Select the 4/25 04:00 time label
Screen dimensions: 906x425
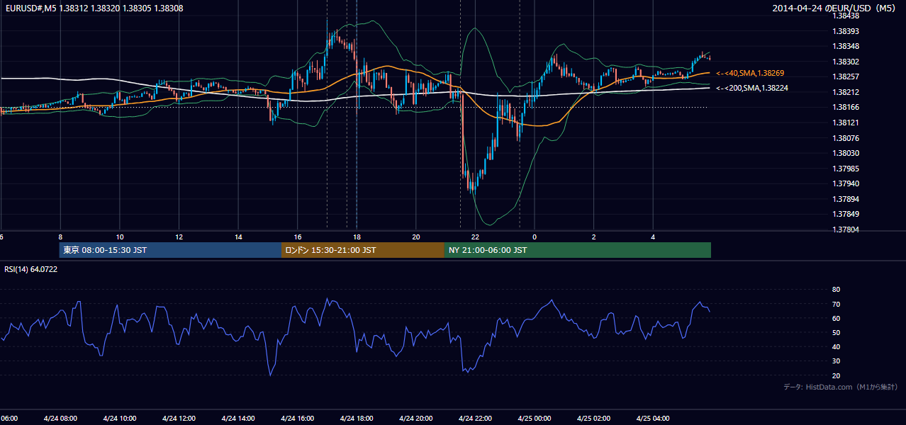point(653,419)
